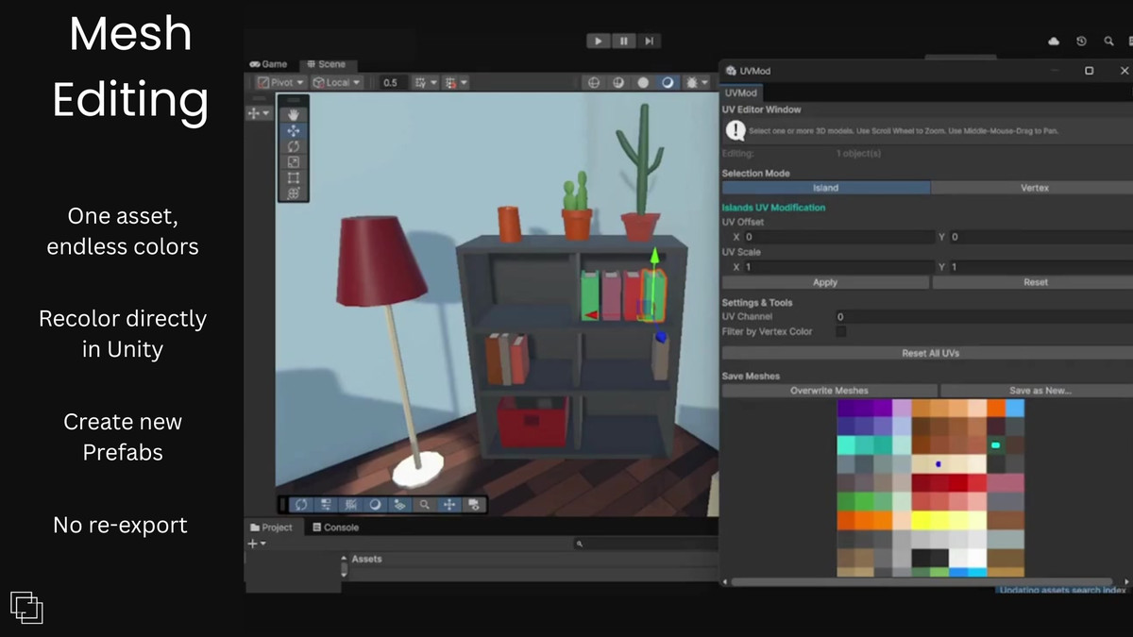Switch to the Game tab
Screen dimensions: 1133x637
click(269, 63)
